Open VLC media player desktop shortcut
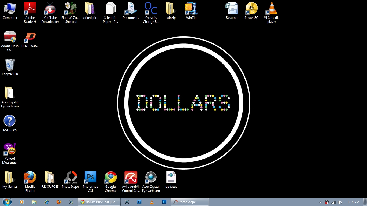 click(x=272, y=13)
